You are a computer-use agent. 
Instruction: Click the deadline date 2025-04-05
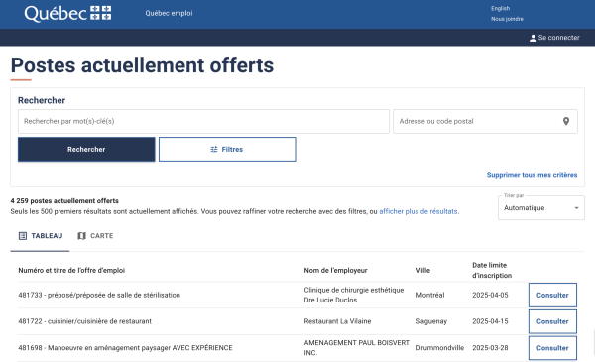point(490,295)
